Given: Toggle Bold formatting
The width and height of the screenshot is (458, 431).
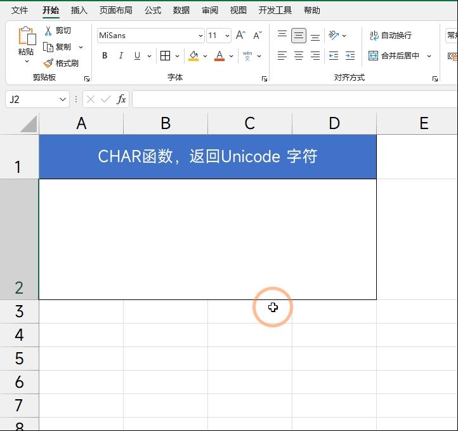Looking at the screenshot, I should click(x=105, y=56).
